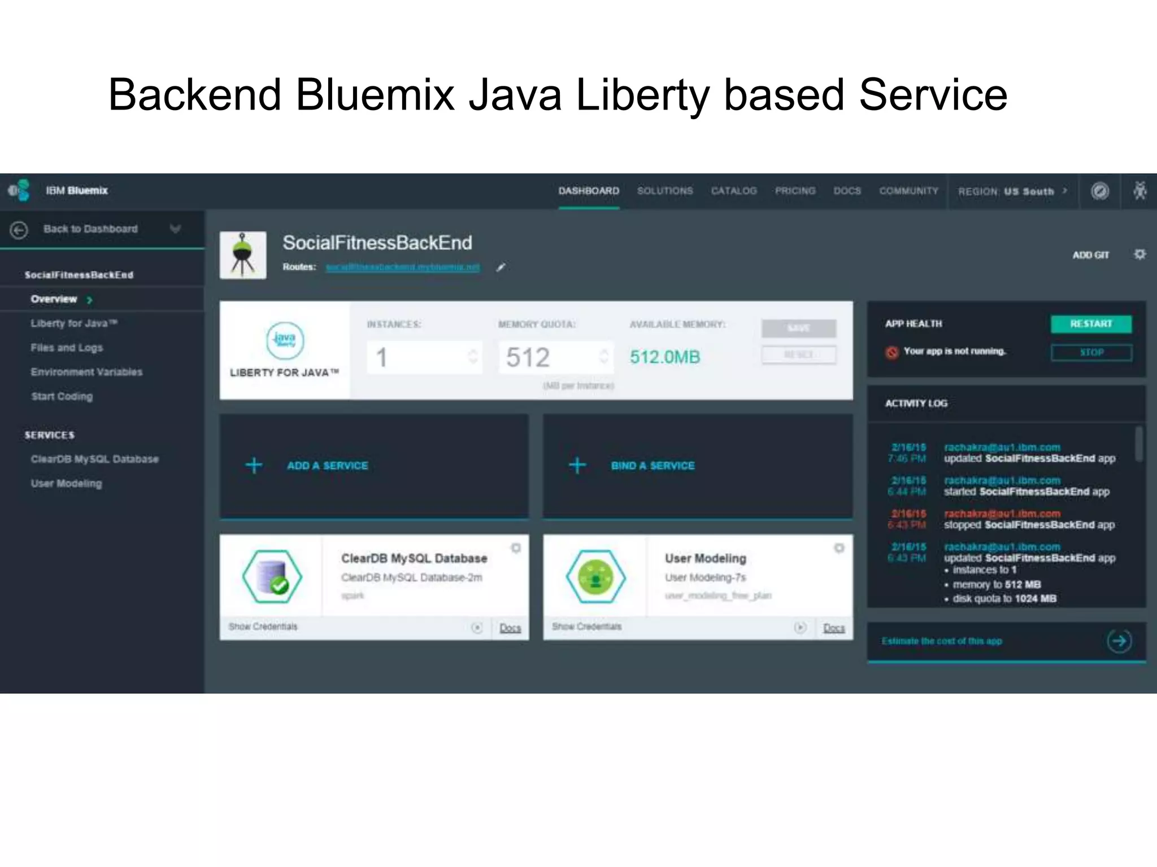
Task: Click the Liberty for Java runtime icon
Action: (x=285, y=340)
